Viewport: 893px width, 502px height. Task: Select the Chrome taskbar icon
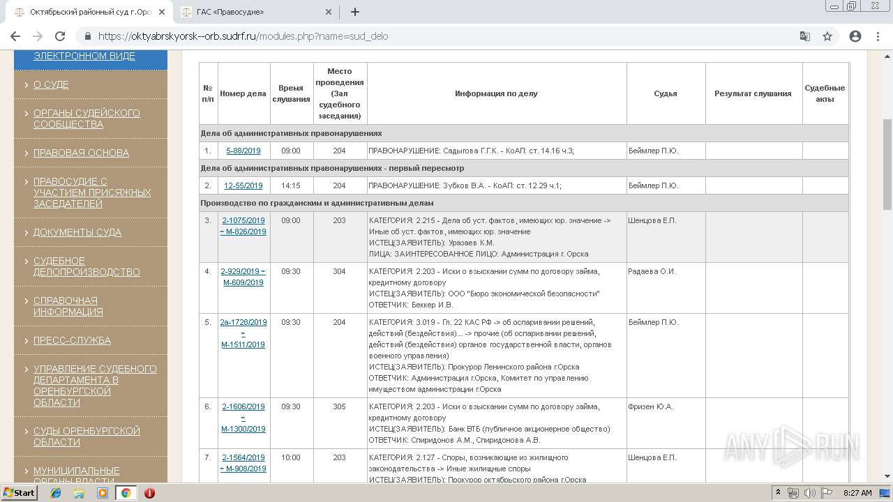pyautogui.click(x=126, y=493)
